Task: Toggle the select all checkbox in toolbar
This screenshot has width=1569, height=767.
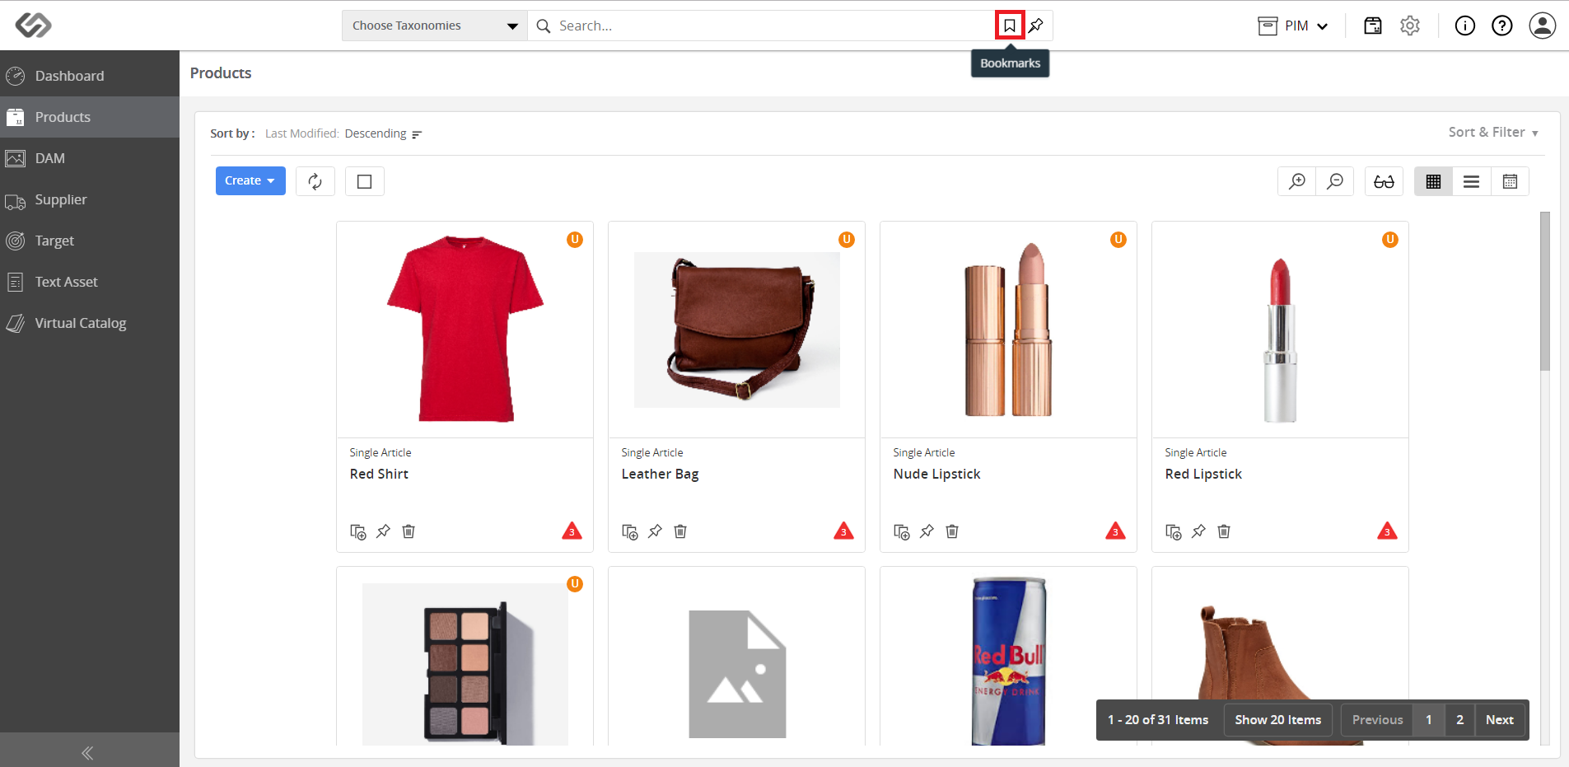Action: (365, 181)
